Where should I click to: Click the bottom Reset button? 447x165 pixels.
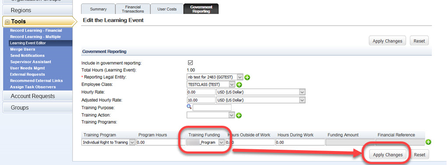(x=419, y=155)
